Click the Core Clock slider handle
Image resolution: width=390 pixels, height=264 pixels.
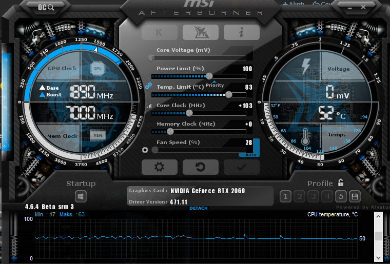(x=189, y=113)
